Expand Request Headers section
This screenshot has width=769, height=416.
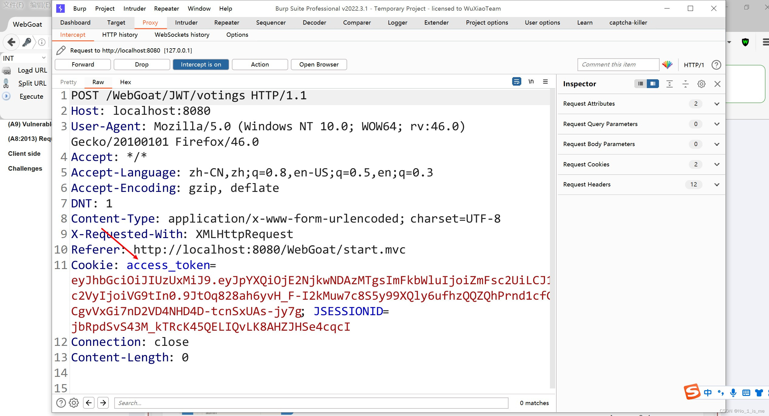pyautogui.click(x=717, y=184)
